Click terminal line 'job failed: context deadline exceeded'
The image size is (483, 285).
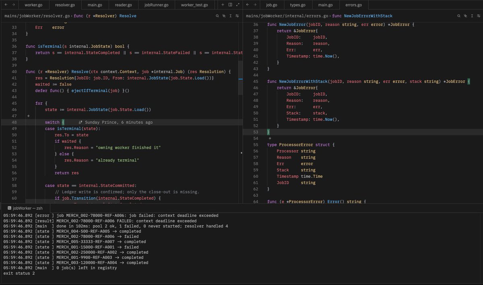(x=110, y=216)
